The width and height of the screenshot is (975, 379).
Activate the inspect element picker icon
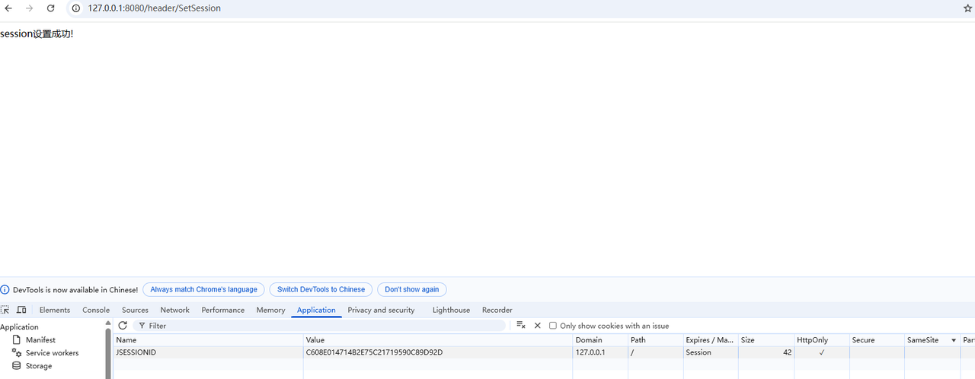5,310
